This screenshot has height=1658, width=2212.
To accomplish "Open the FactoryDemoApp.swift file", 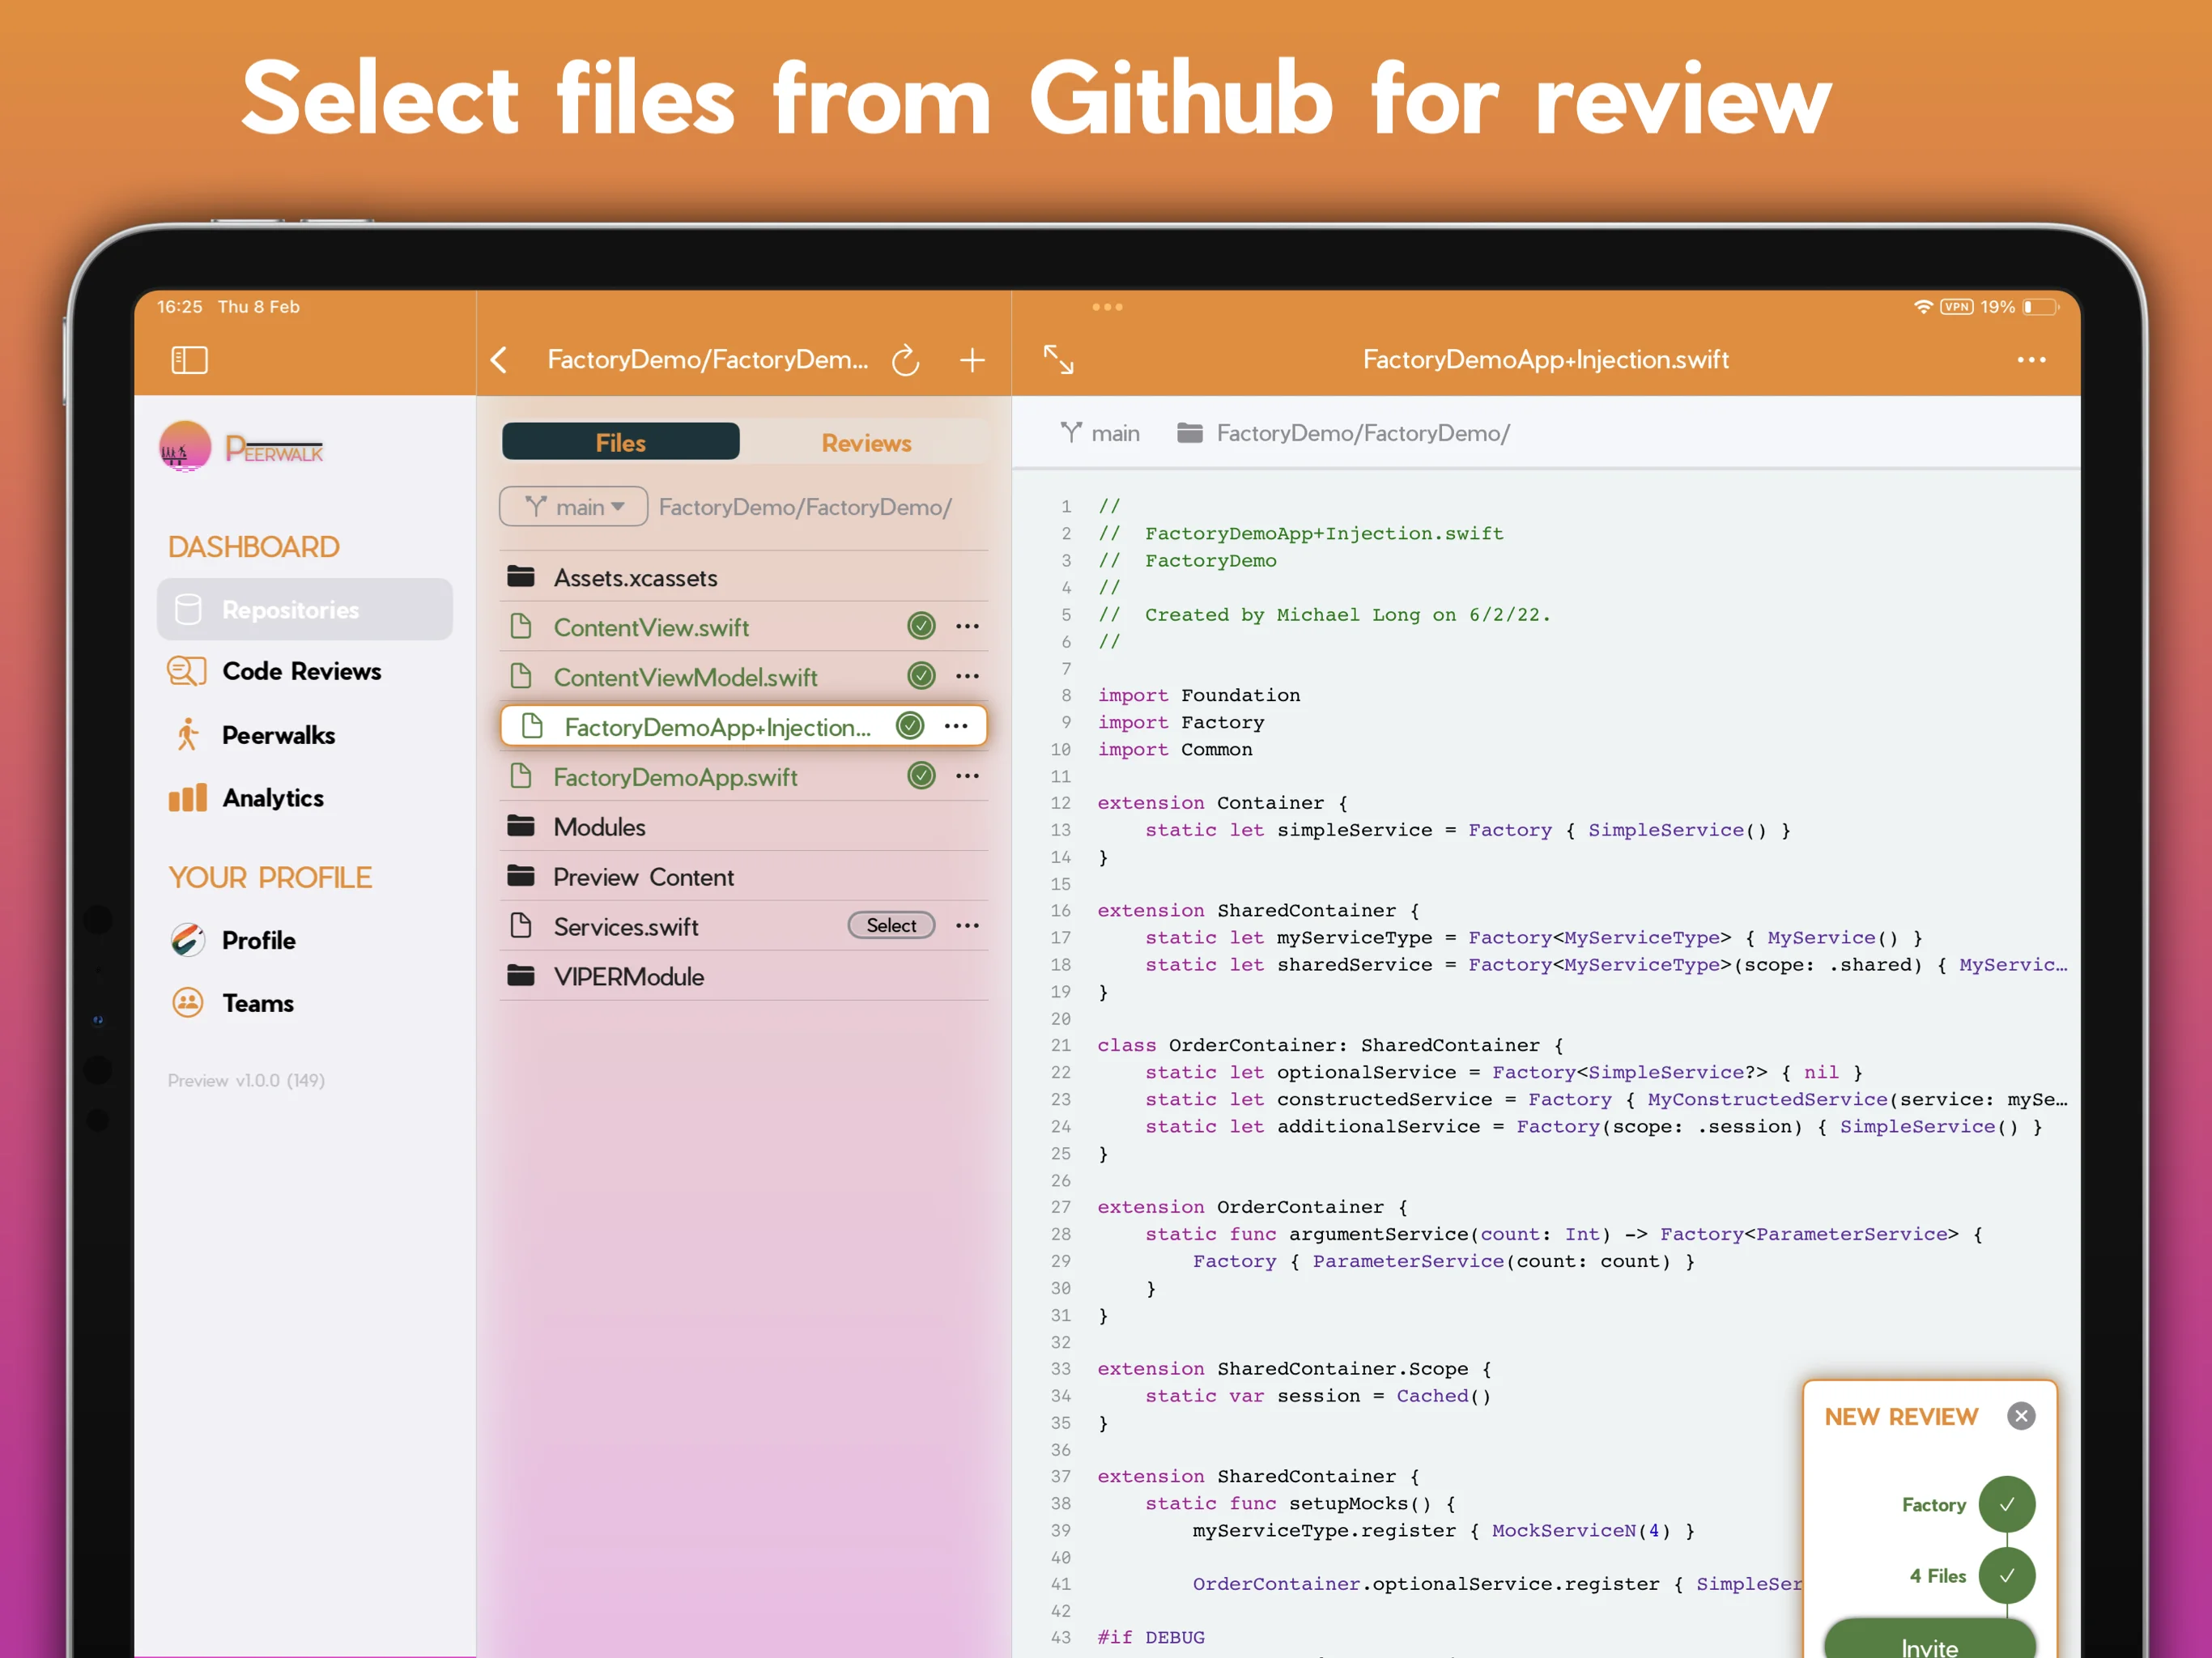I will (x=675, y=777).
